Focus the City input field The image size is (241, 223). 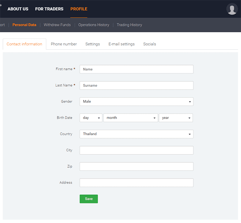[x=137, y=150]
